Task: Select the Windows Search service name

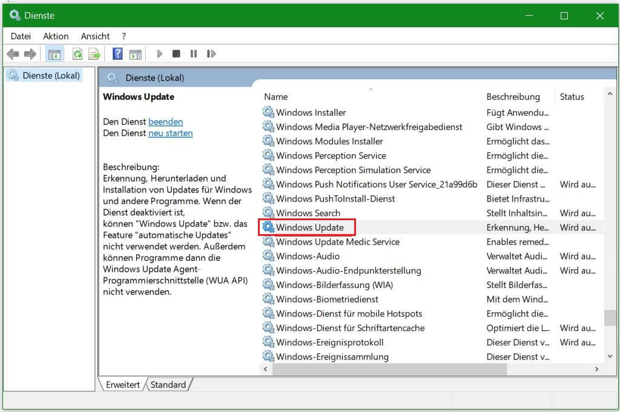Action: pos(308,213)
